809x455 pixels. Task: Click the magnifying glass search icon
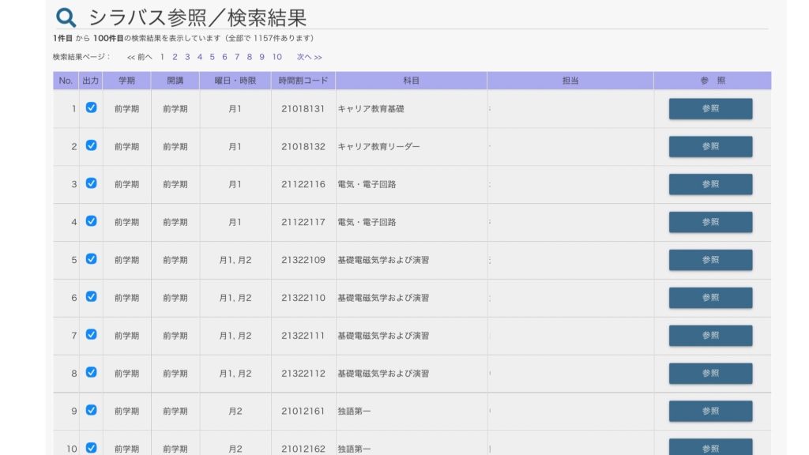(66, 17)
